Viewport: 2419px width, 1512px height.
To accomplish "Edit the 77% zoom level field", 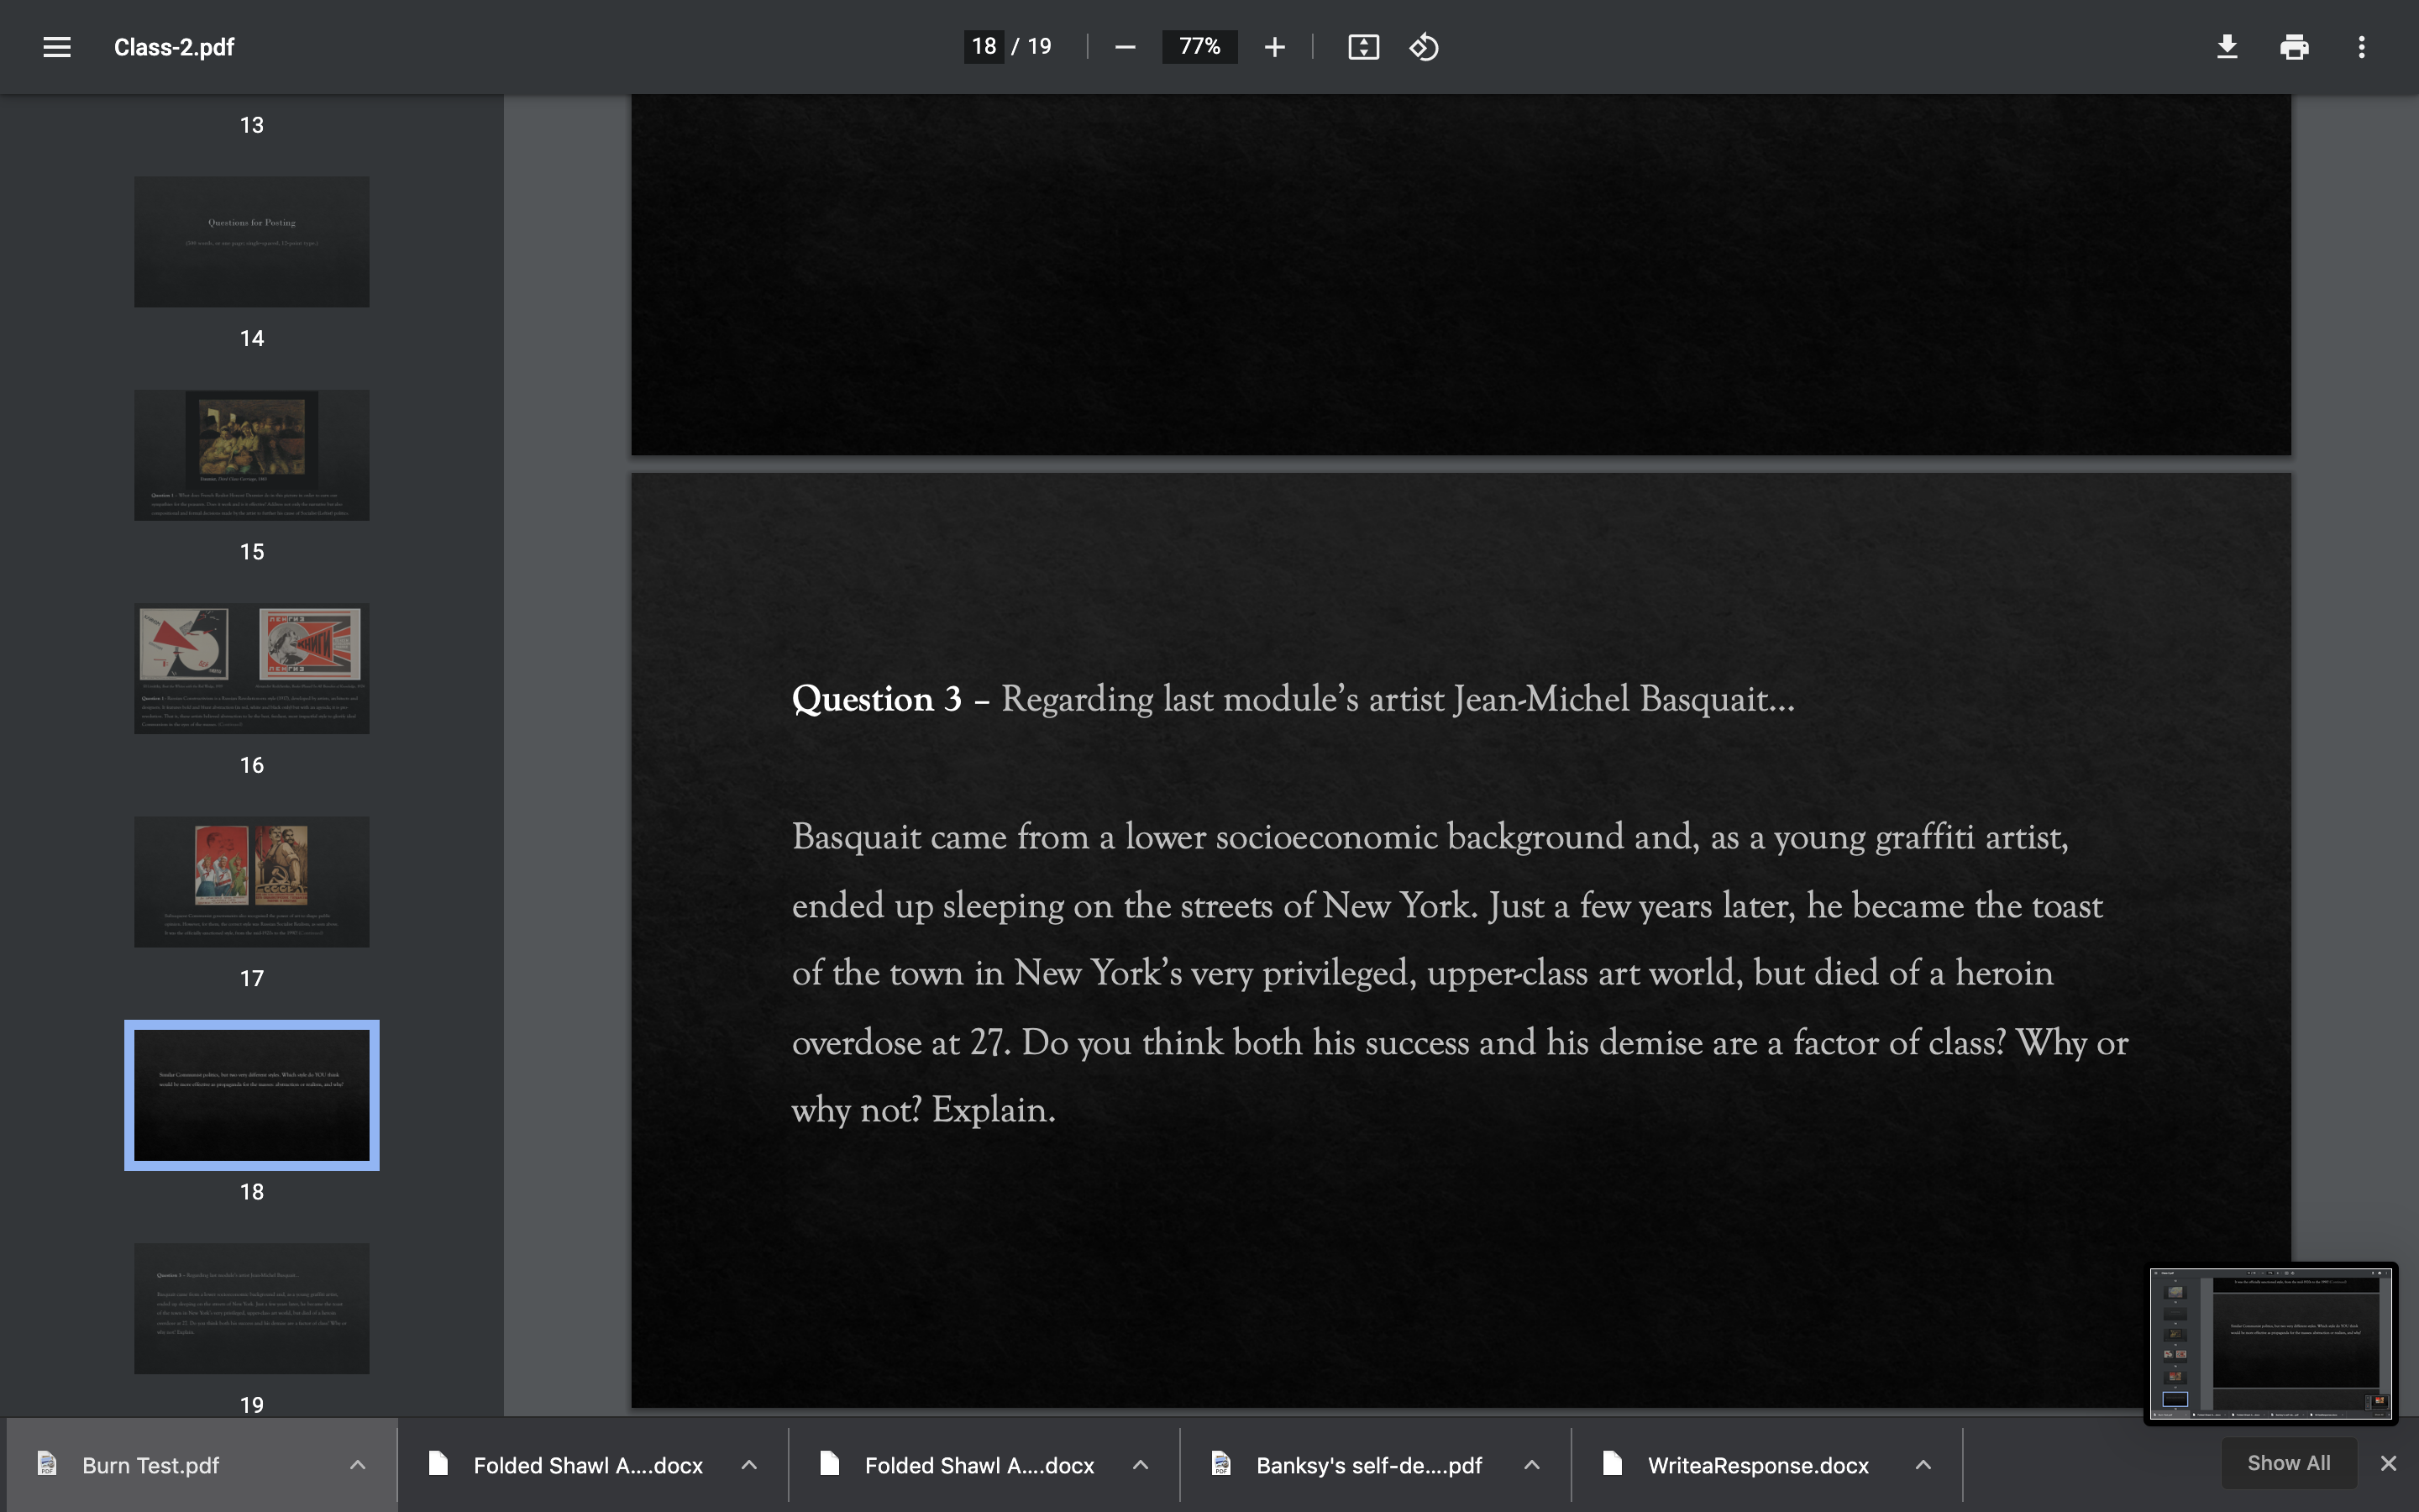I will pos(1199,46).
